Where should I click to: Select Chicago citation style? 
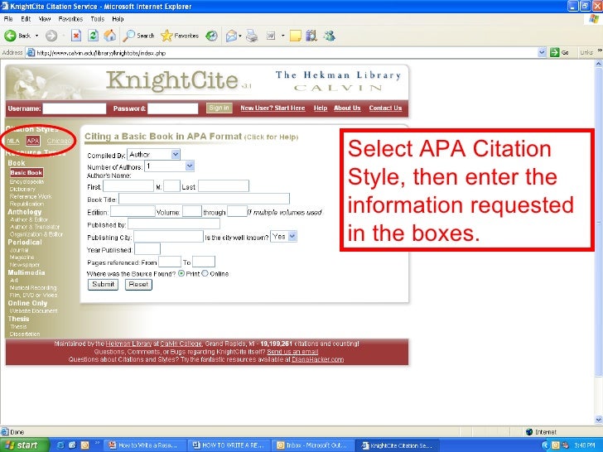pos(59,141)
